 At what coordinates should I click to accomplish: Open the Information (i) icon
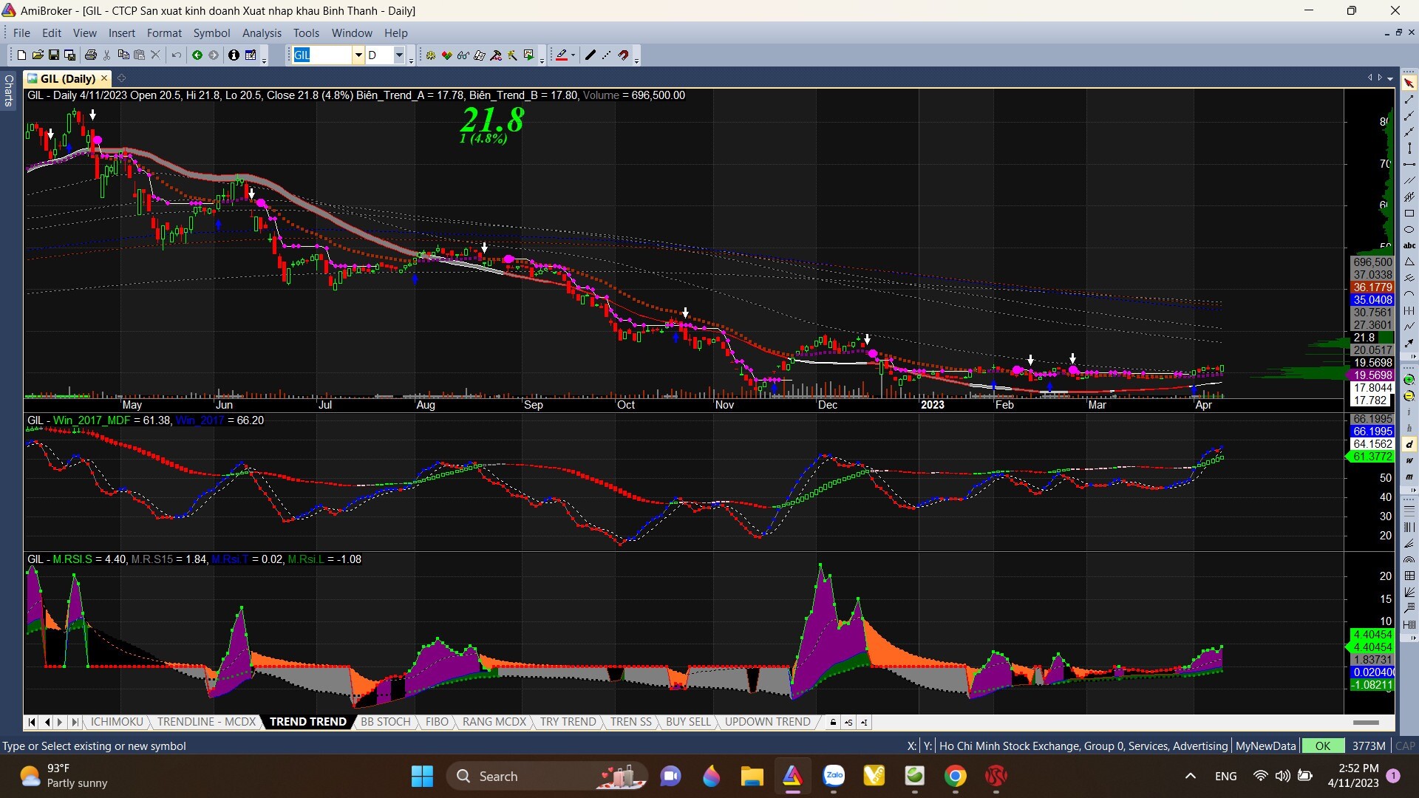(x=234, y=55)
